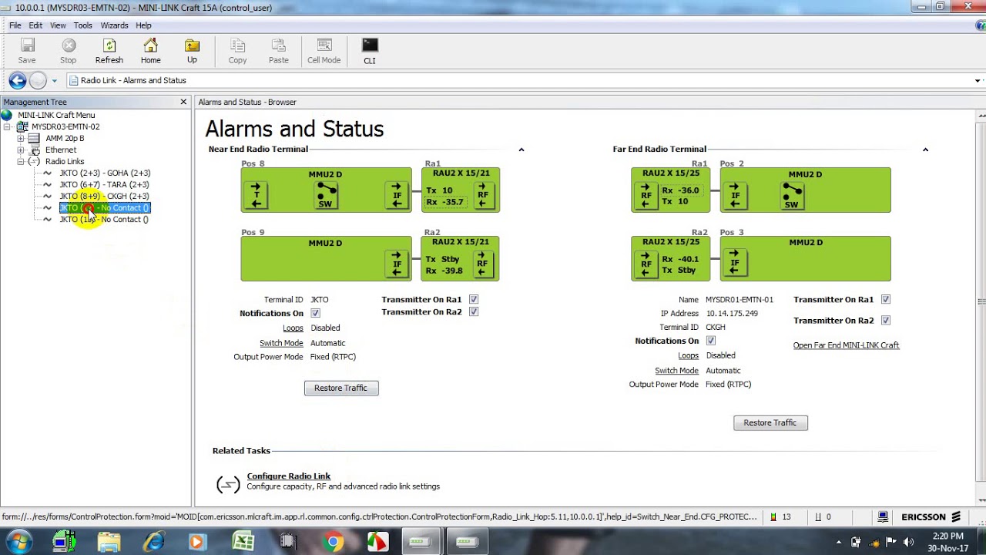This screenshot has width=986, height=555.
Task: Open the Edit menu
Action: pos(36,25)
